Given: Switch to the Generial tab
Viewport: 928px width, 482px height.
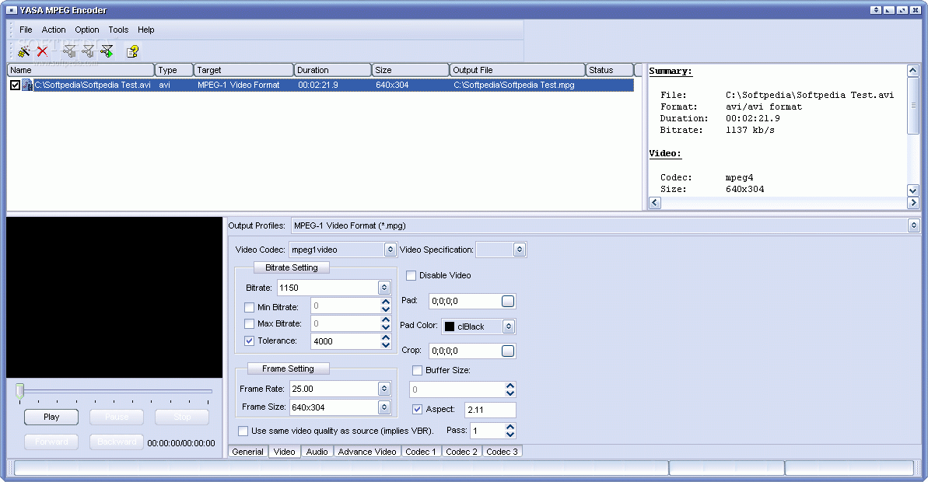Looking at the screenshot, I should [247, 452].
